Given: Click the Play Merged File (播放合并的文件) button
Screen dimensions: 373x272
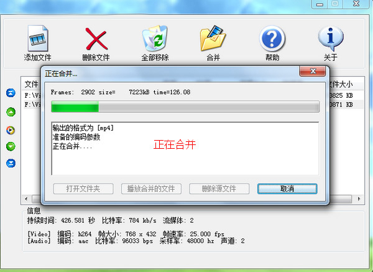Looking at the screenshot, I should pos(151,189).
